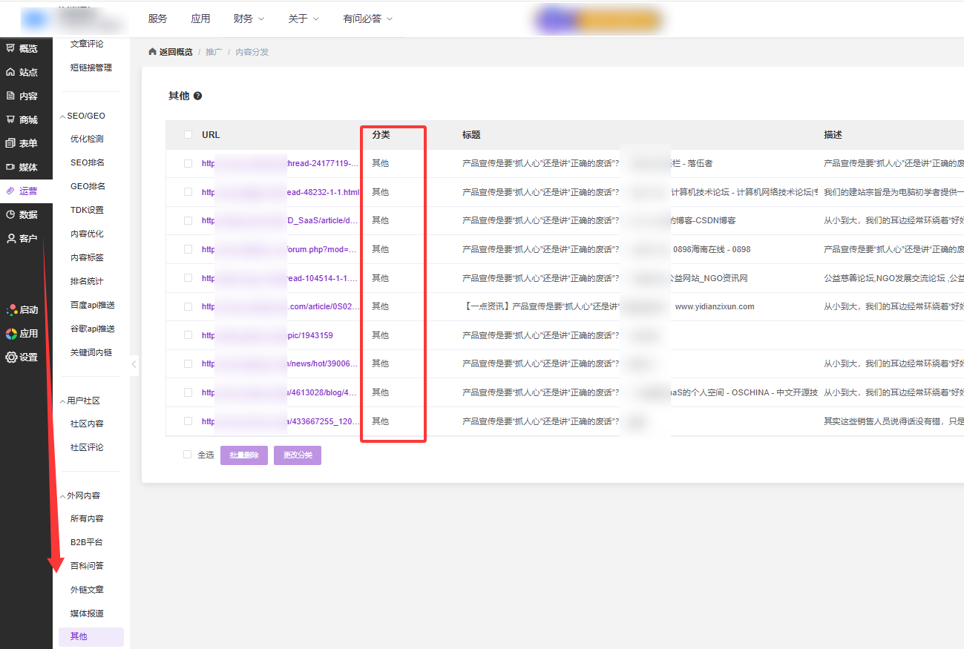Open the 媒体 media camera icon
The image size is (964, 649).
[10, 167]
